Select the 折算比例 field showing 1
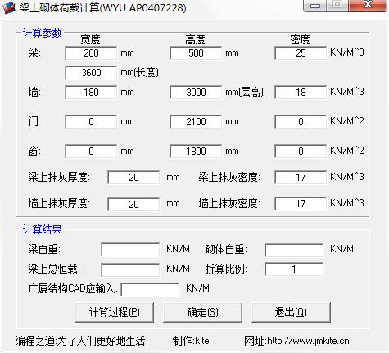This screenshot has width=389, height=353. coord(294,269)
